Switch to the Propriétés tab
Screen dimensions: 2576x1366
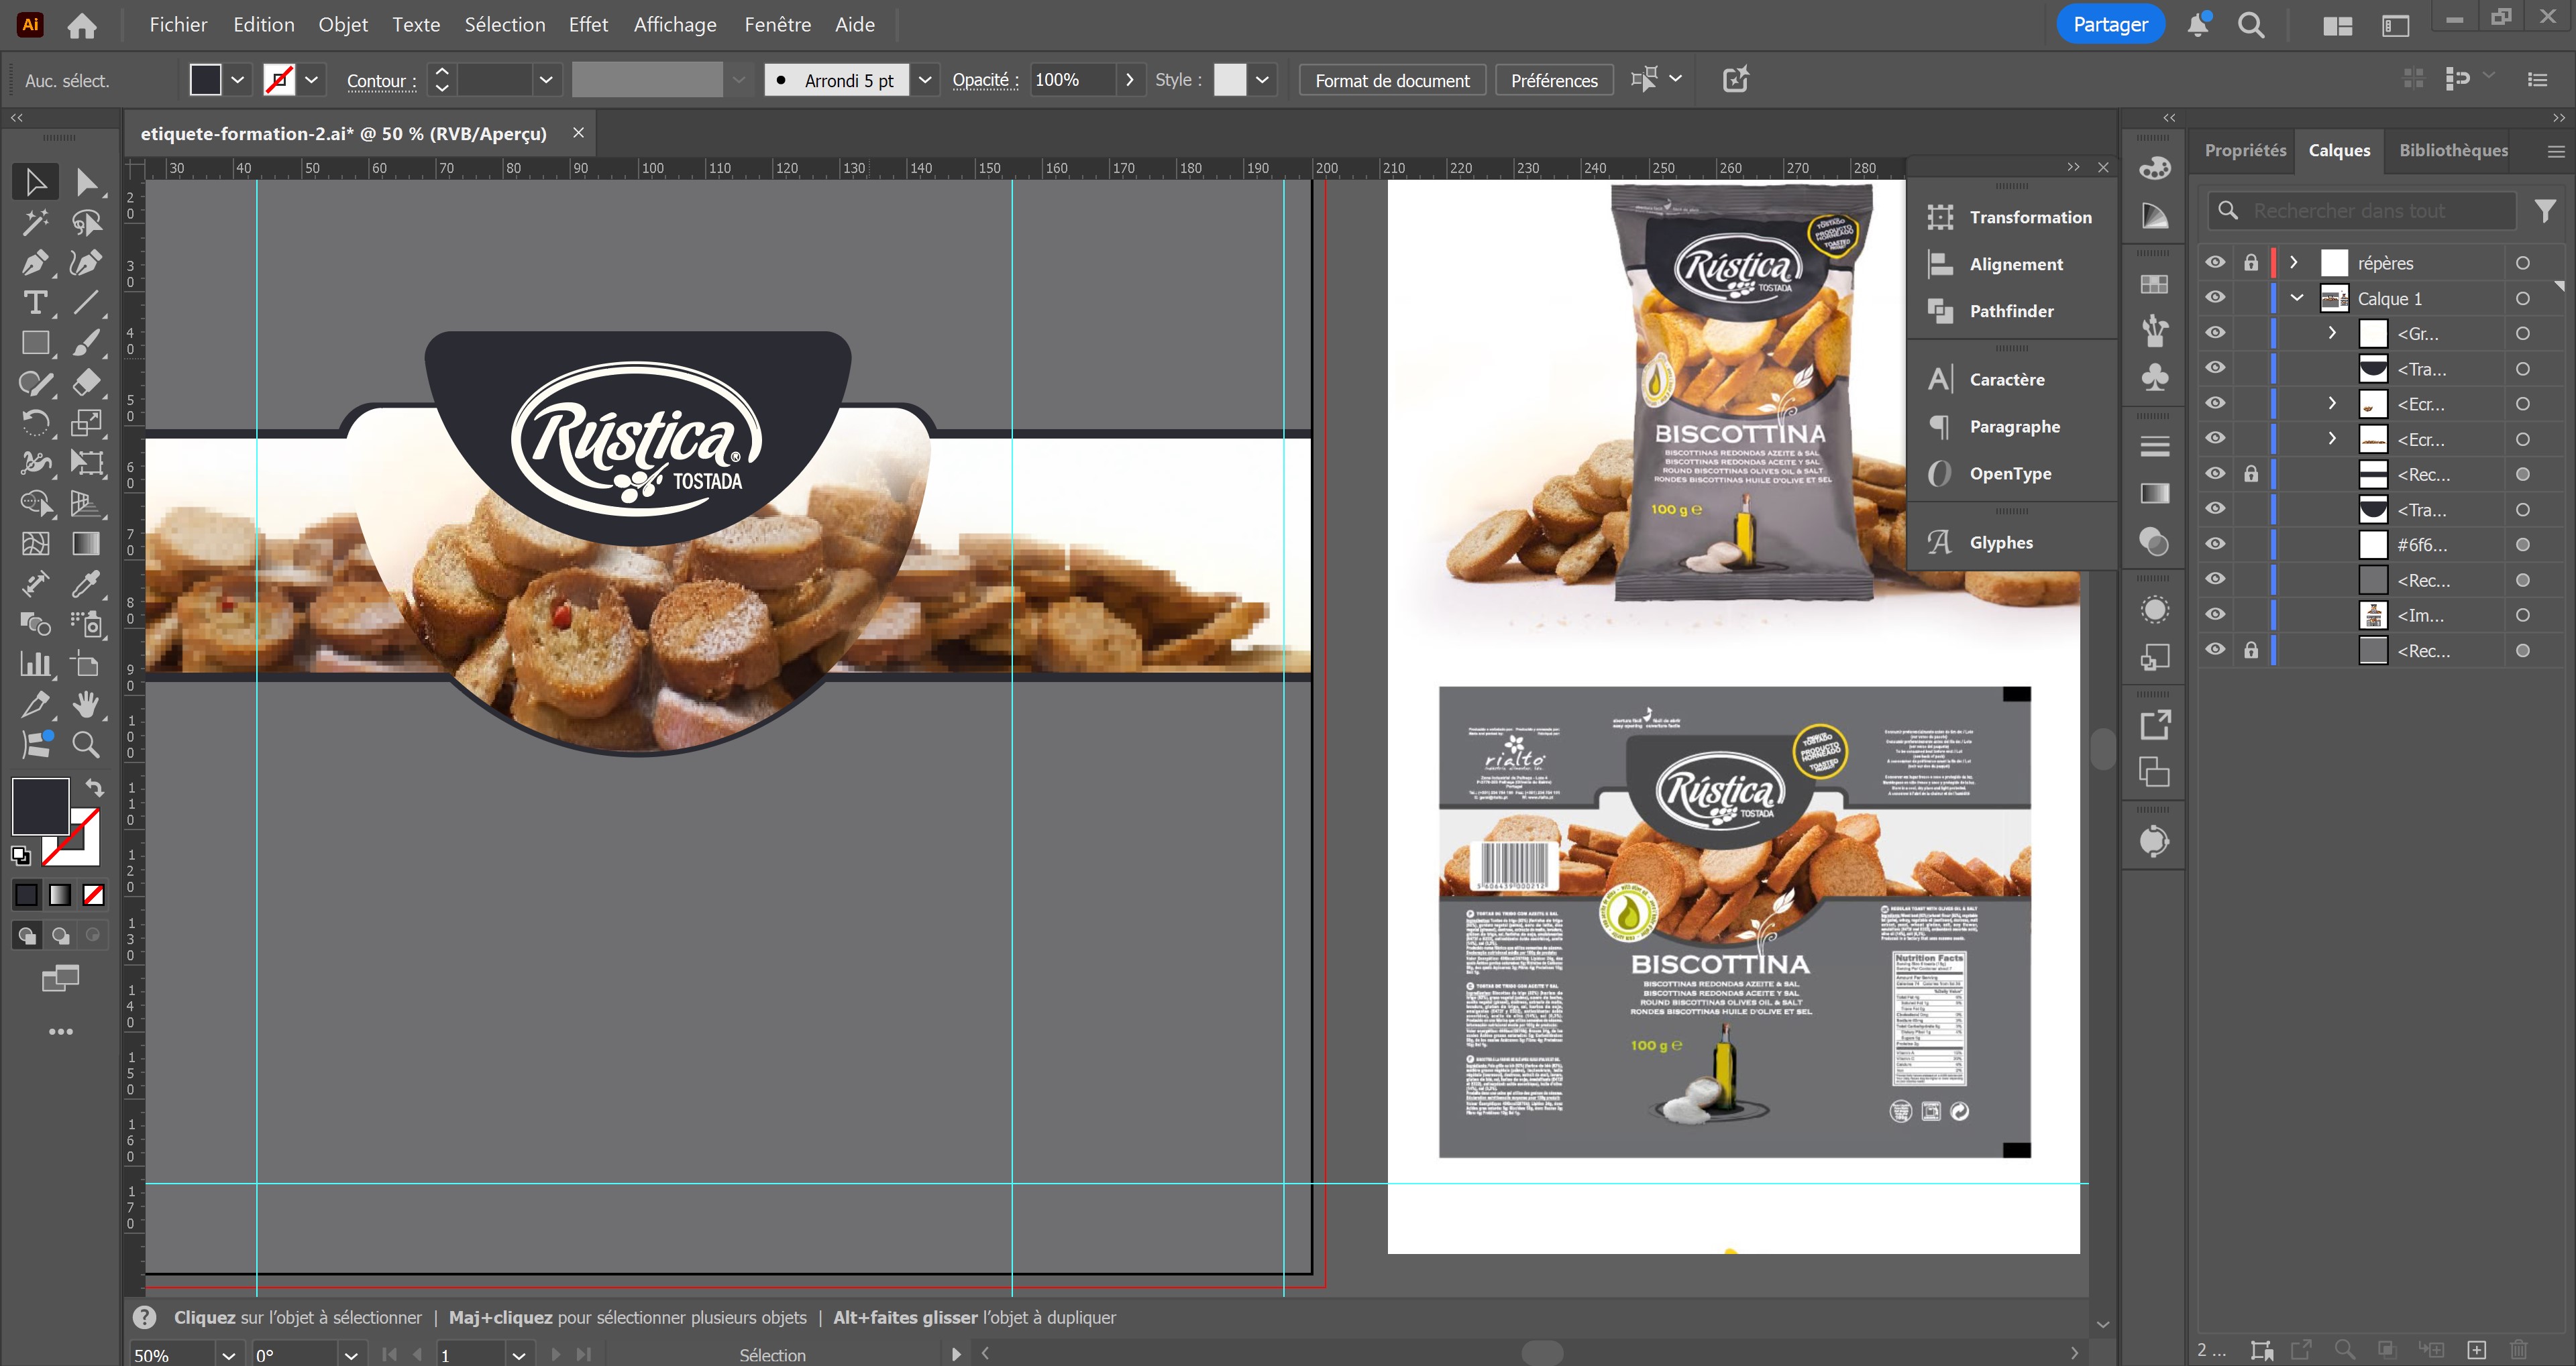pos(2245,150)
